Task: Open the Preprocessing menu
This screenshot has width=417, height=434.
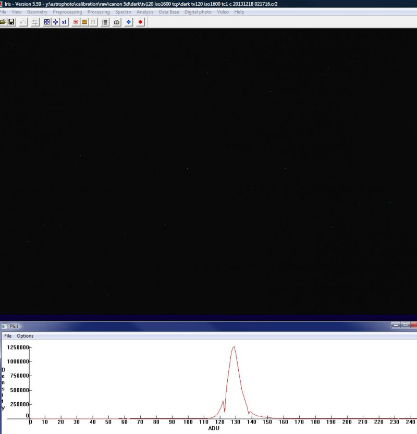Action: click(67, 12)
